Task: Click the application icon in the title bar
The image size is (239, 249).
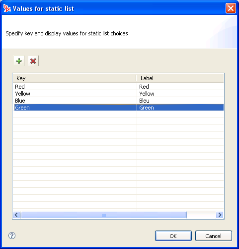Action: [x=7, y=8]
